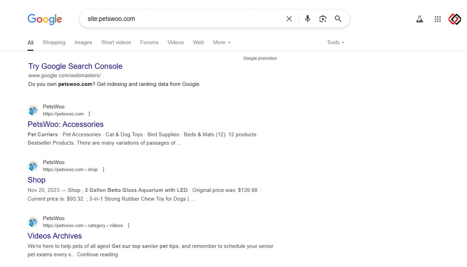Click PetsWoo favicon on Accessories result

[x=33, y=111]
